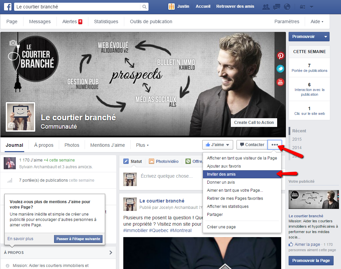The width and height of the screenshot is (341, 269).
Task: Open the YouTube icon on the cover photo
Action: 281,82
